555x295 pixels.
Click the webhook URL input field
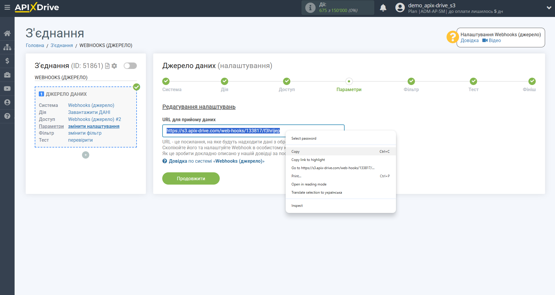[253, 131]
